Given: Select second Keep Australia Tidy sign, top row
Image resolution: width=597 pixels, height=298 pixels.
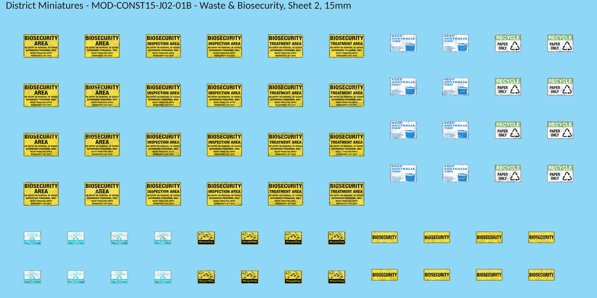Looking at the screenshot, I should point(456,43).
